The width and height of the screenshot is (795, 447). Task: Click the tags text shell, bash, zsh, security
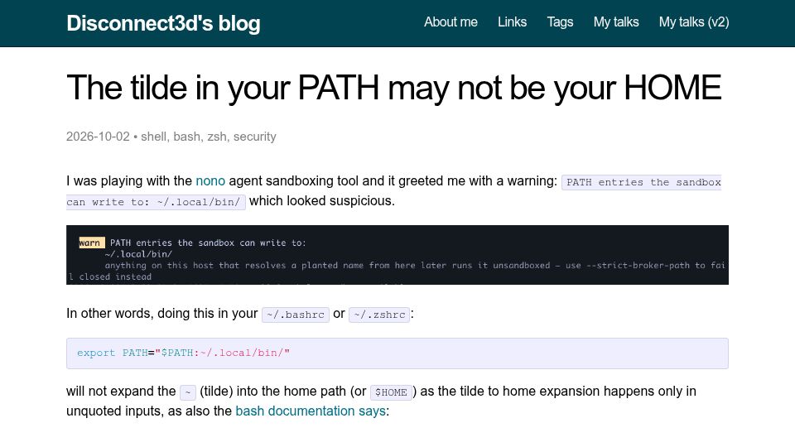tap(209, 137)
